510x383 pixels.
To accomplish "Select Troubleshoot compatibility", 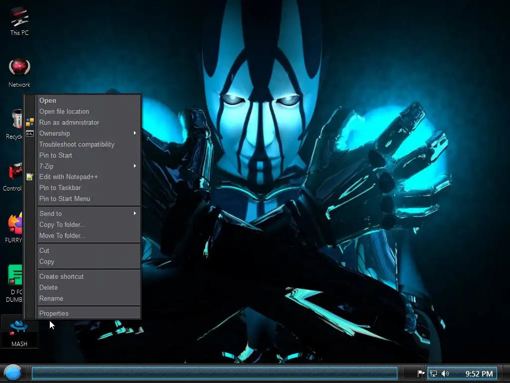I will pos(89,144).
